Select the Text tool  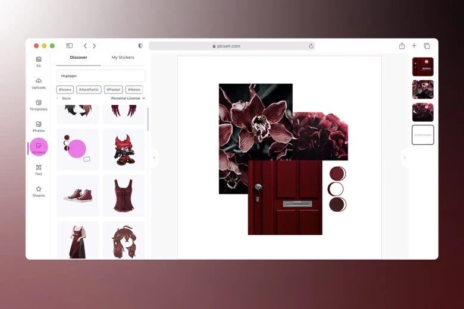click(39, 170)
